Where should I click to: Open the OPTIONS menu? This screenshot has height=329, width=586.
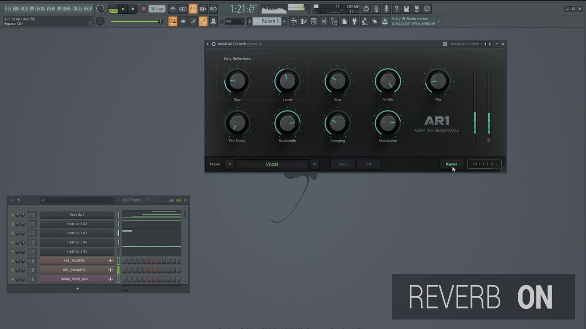[x=64, y=9]
